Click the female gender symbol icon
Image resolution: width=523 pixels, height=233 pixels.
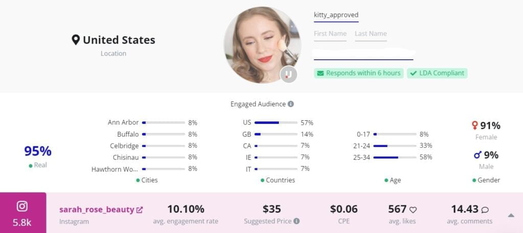pyautogui.click(x=474, y=125)
